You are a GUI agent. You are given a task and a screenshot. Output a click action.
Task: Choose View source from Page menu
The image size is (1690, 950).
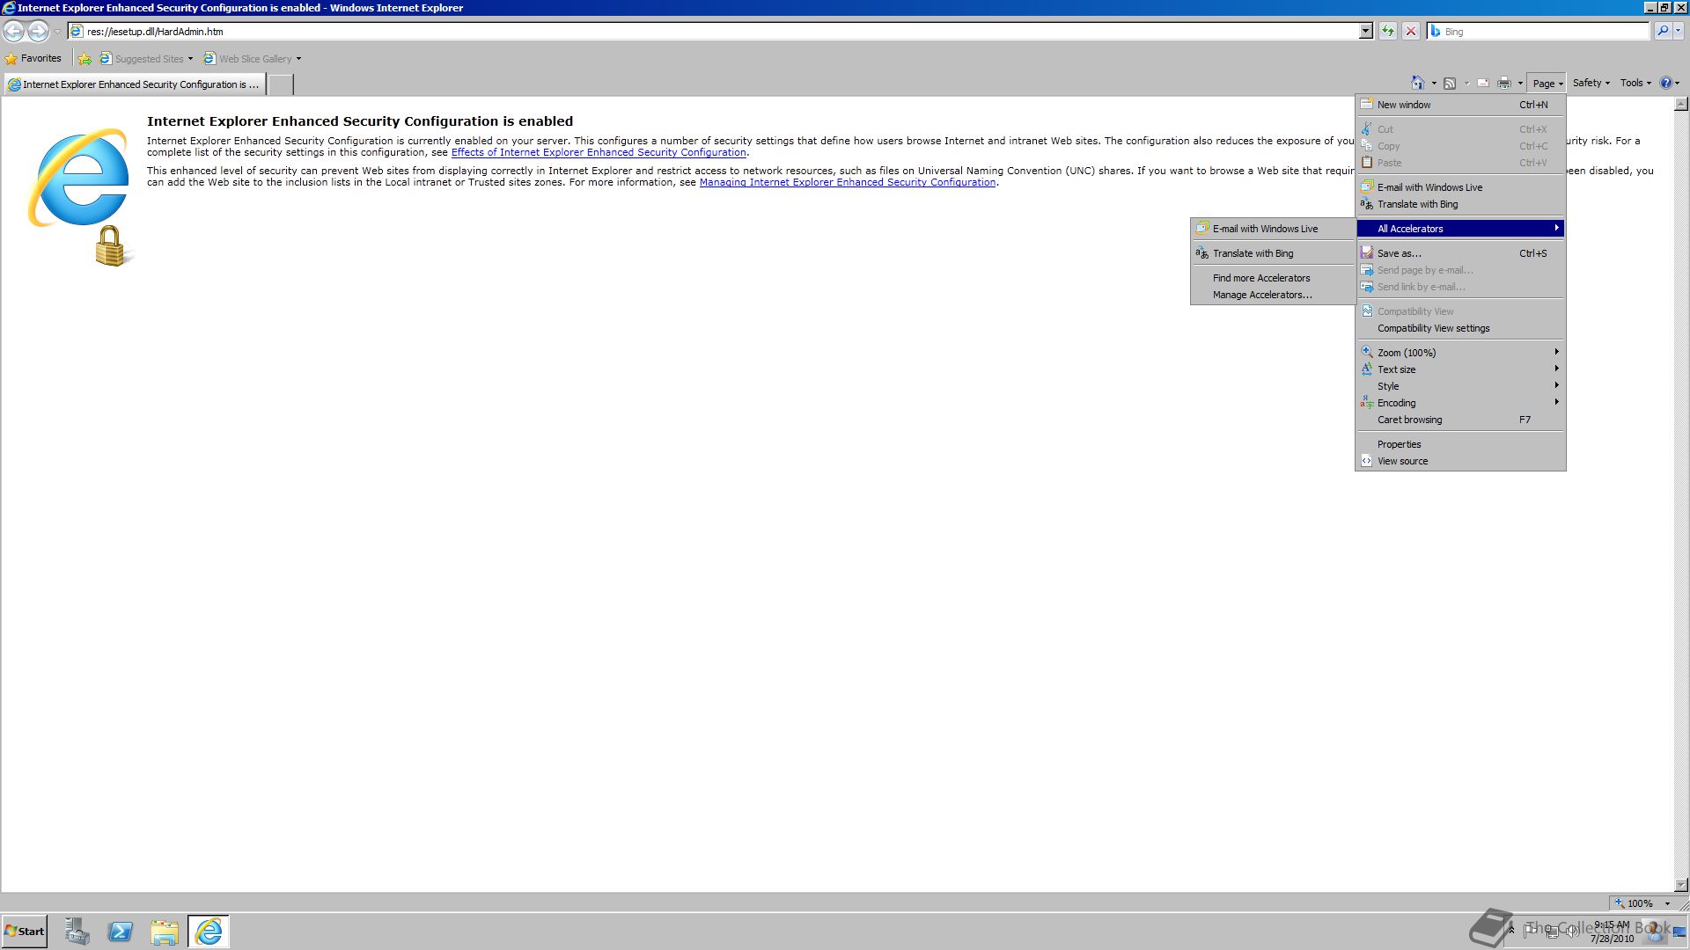[x=1461, y=461]
